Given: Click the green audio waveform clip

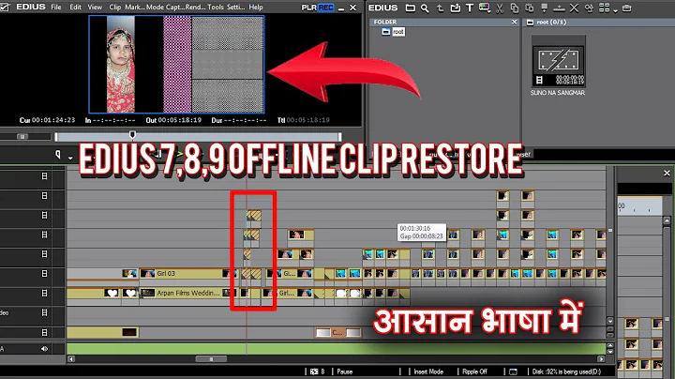Looking at the screenshot, I should (337, 348).
